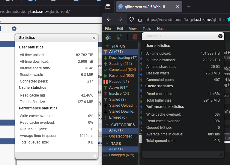Select the Uncategorized category
Viewport: 230px width, 165px height.
tap(120, 136)
